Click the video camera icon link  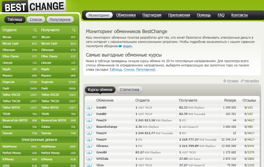pyautogui.click(x=120, y=46)
